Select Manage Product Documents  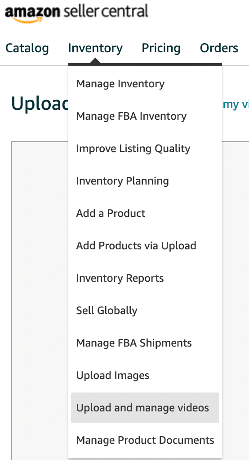pos(145,440)
